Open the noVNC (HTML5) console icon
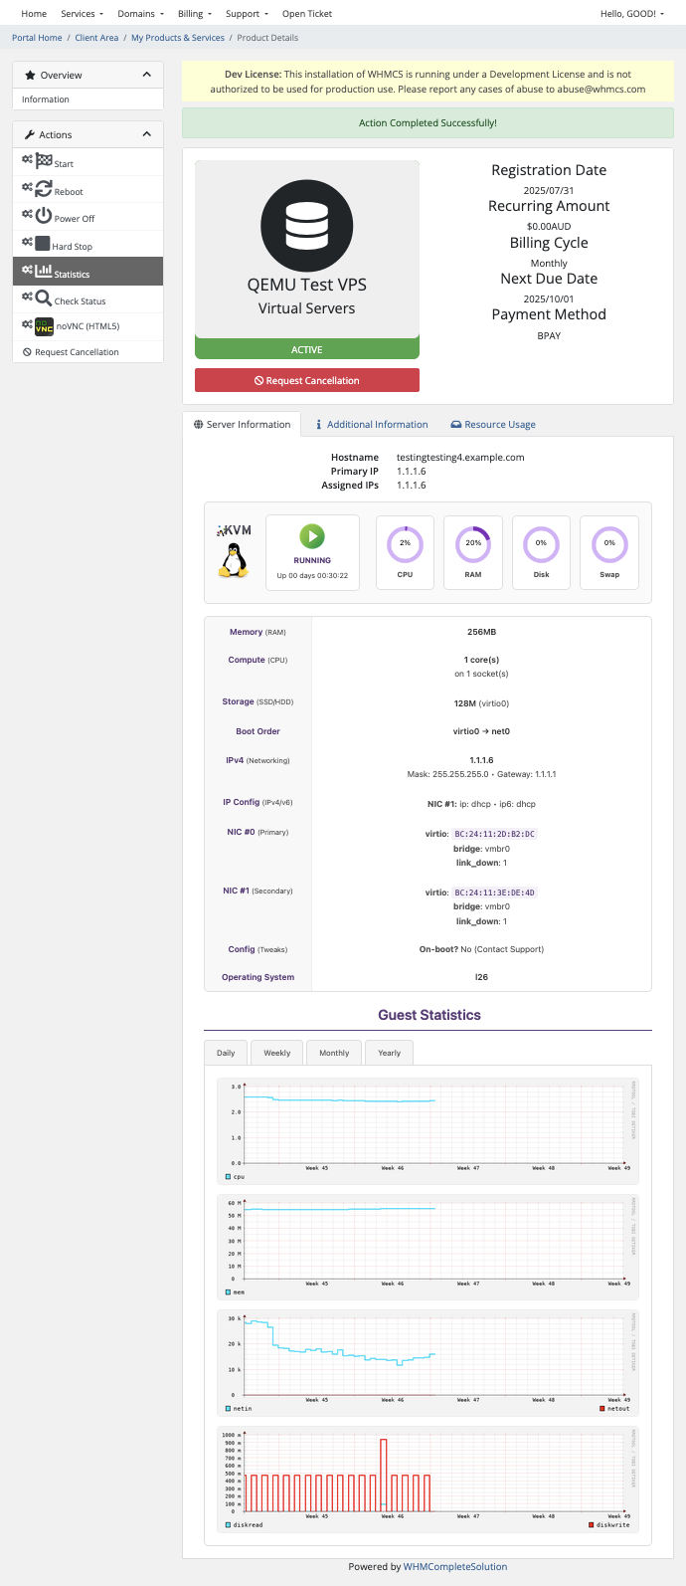686x1586 pixels. coord(44,326)
